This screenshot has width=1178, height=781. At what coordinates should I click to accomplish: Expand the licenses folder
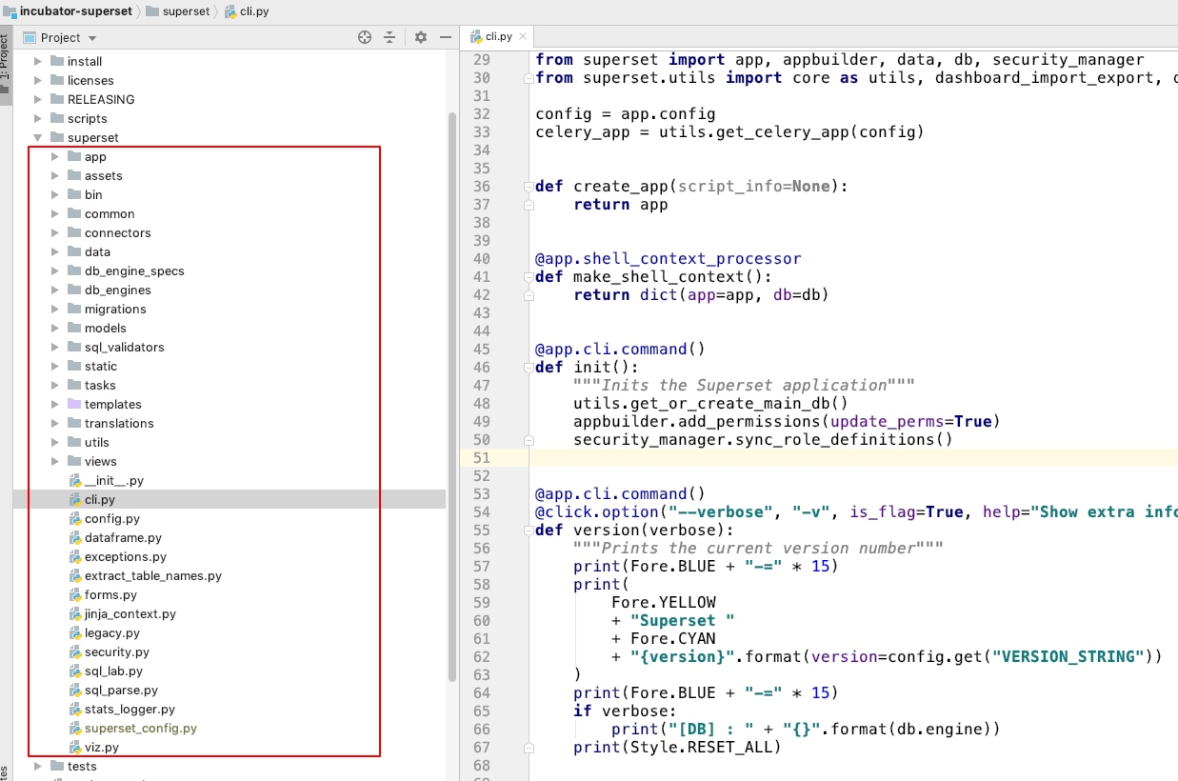(38, 80)
